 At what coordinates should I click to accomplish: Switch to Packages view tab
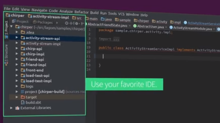(x=43, y=22)
